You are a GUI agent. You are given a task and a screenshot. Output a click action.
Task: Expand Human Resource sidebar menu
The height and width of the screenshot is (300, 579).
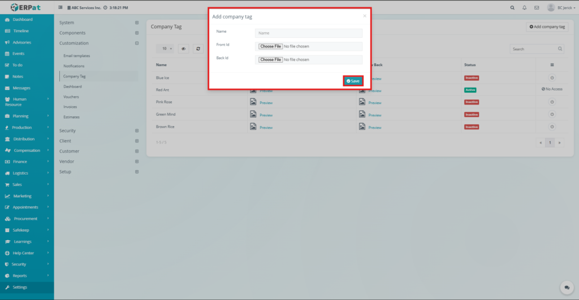coord(27,102)
